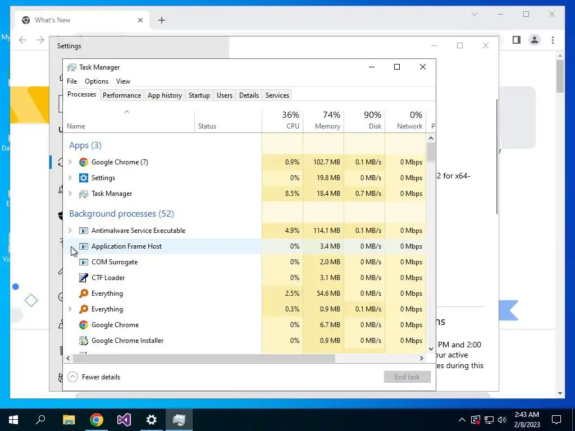Click Task Manager taskbar button
575x431 pixels.
coord(179,420)
